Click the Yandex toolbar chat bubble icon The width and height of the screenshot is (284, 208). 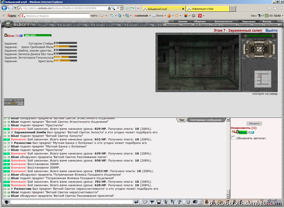click(102, 16)
